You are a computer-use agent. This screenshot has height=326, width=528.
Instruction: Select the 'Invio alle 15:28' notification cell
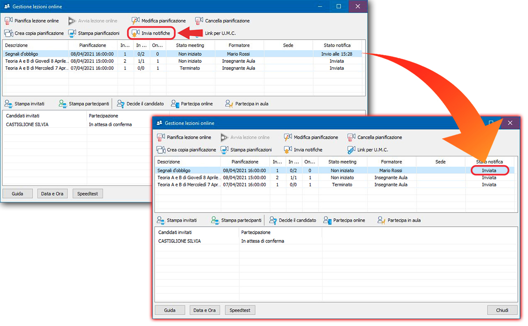pos(337,54)
